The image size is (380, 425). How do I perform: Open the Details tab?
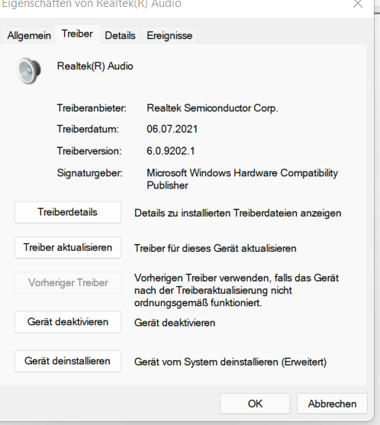coord(120,35)
